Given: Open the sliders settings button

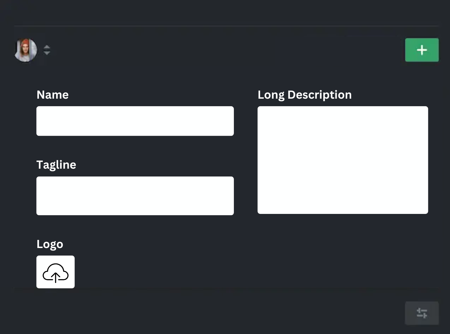Looking at the screenshot, I should 422,313.
